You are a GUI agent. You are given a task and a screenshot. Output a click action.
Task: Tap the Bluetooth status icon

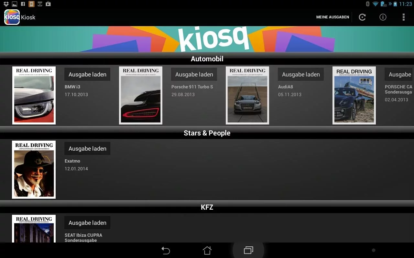(368, 4)
